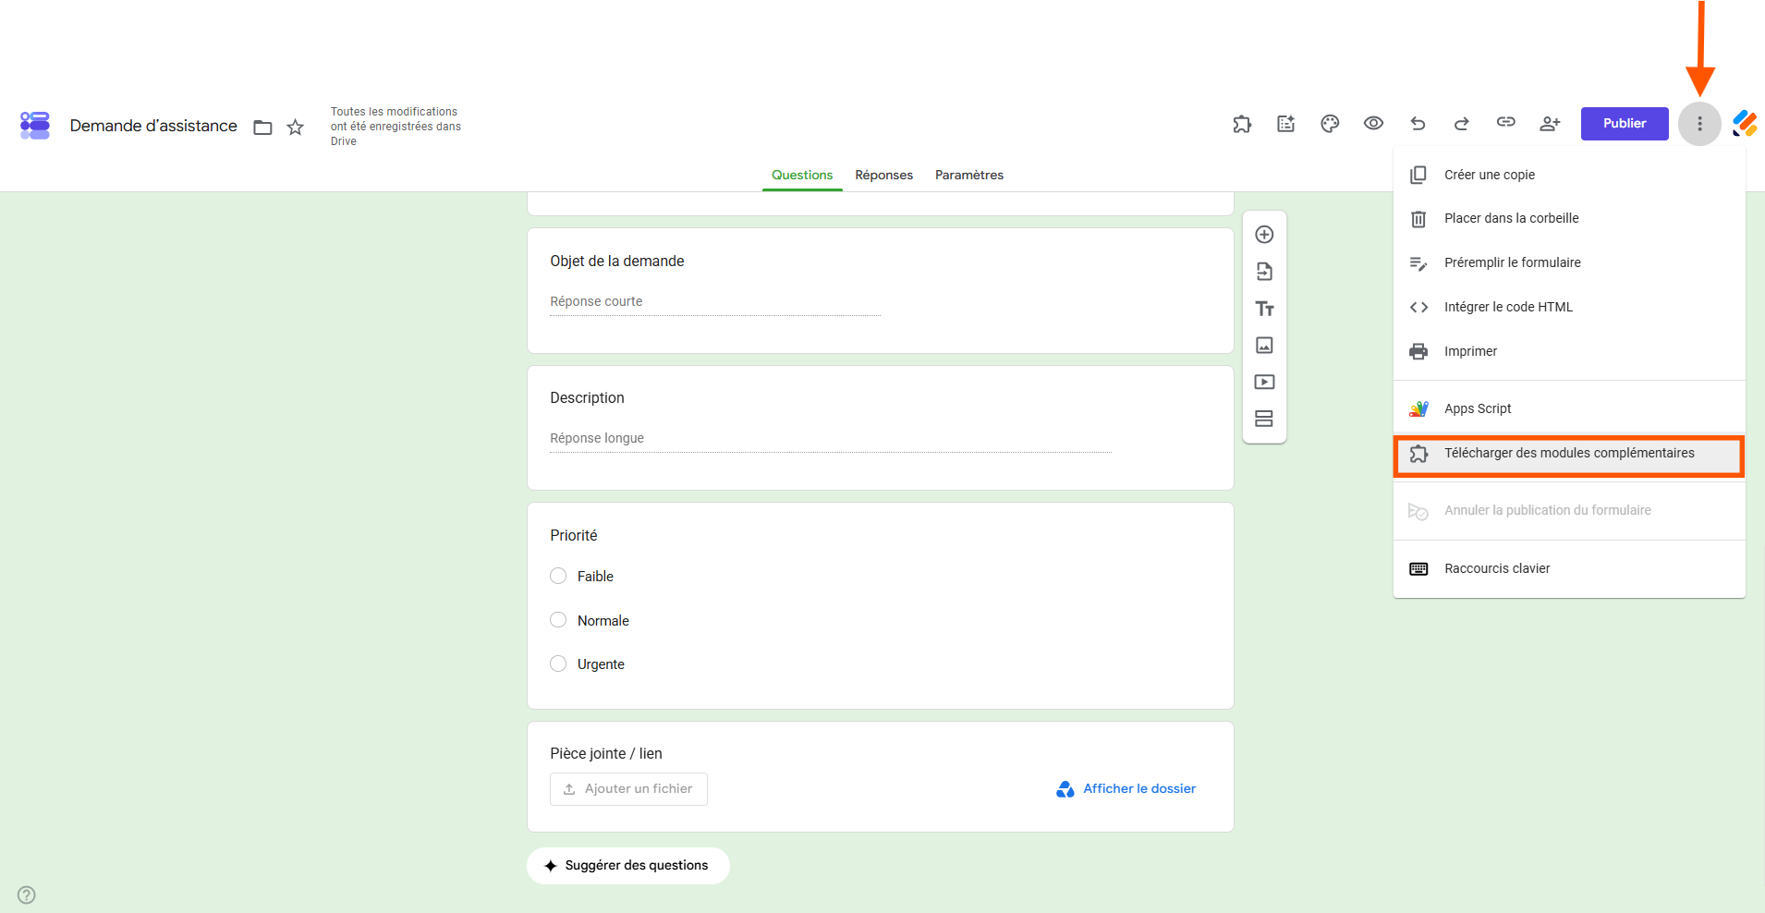
Task: Choose Intégrer le code HTML
Action: pos(1569,308)
